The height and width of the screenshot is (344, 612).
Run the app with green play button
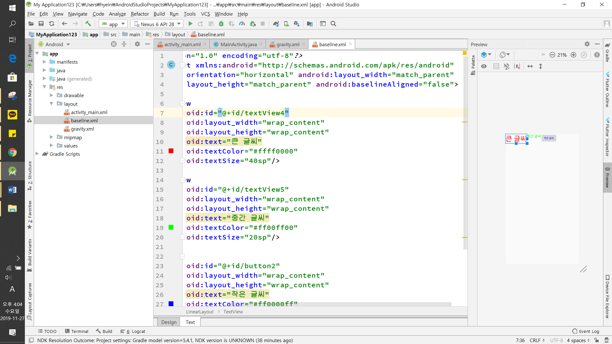click(190, 24)
